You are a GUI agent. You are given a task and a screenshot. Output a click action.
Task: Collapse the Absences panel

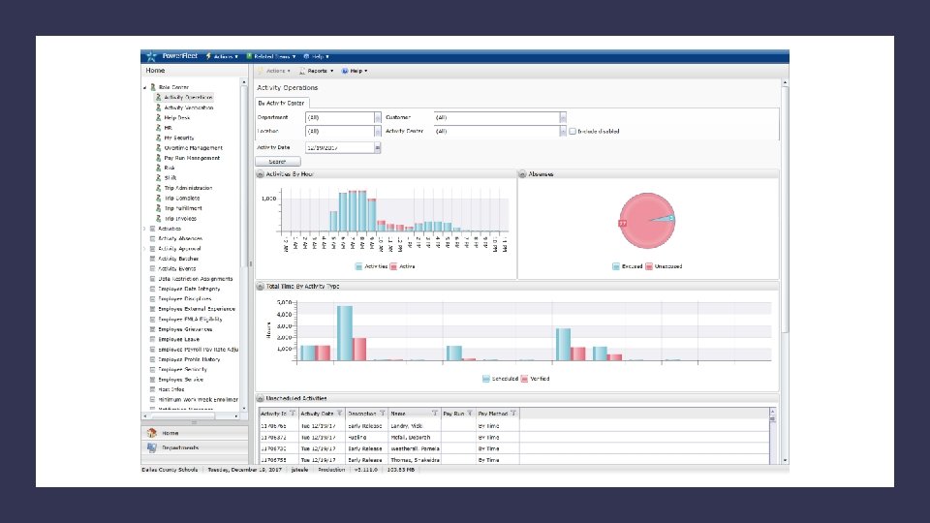coord(522,173)
